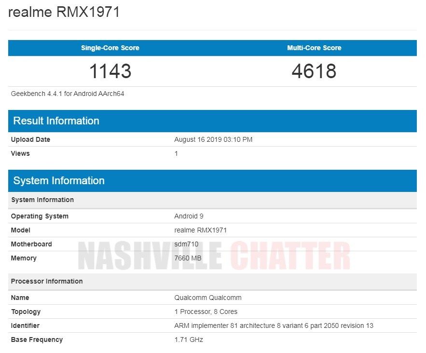Click the Upload Date label
Viewport: 426px width, 353px height.
coord(30,139)
